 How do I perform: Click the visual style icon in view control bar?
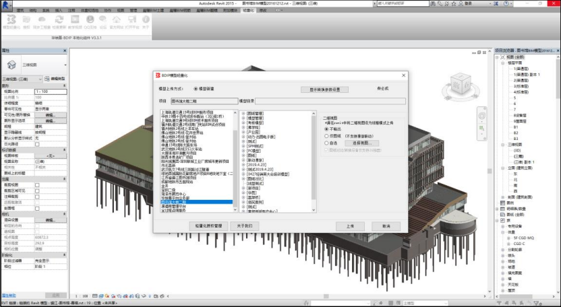pos(101,296)
